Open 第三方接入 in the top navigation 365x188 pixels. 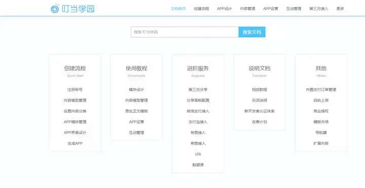pyautogui.click(x=319, y=9)
